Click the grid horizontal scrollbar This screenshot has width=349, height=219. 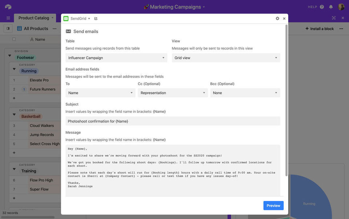click(x=28, y=217)
